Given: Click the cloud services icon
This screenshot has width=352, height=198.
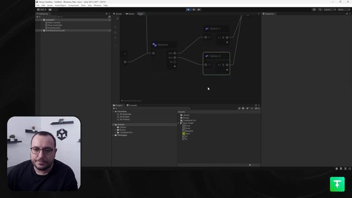Looking at the screenshot, I should [x=50, y=10].
